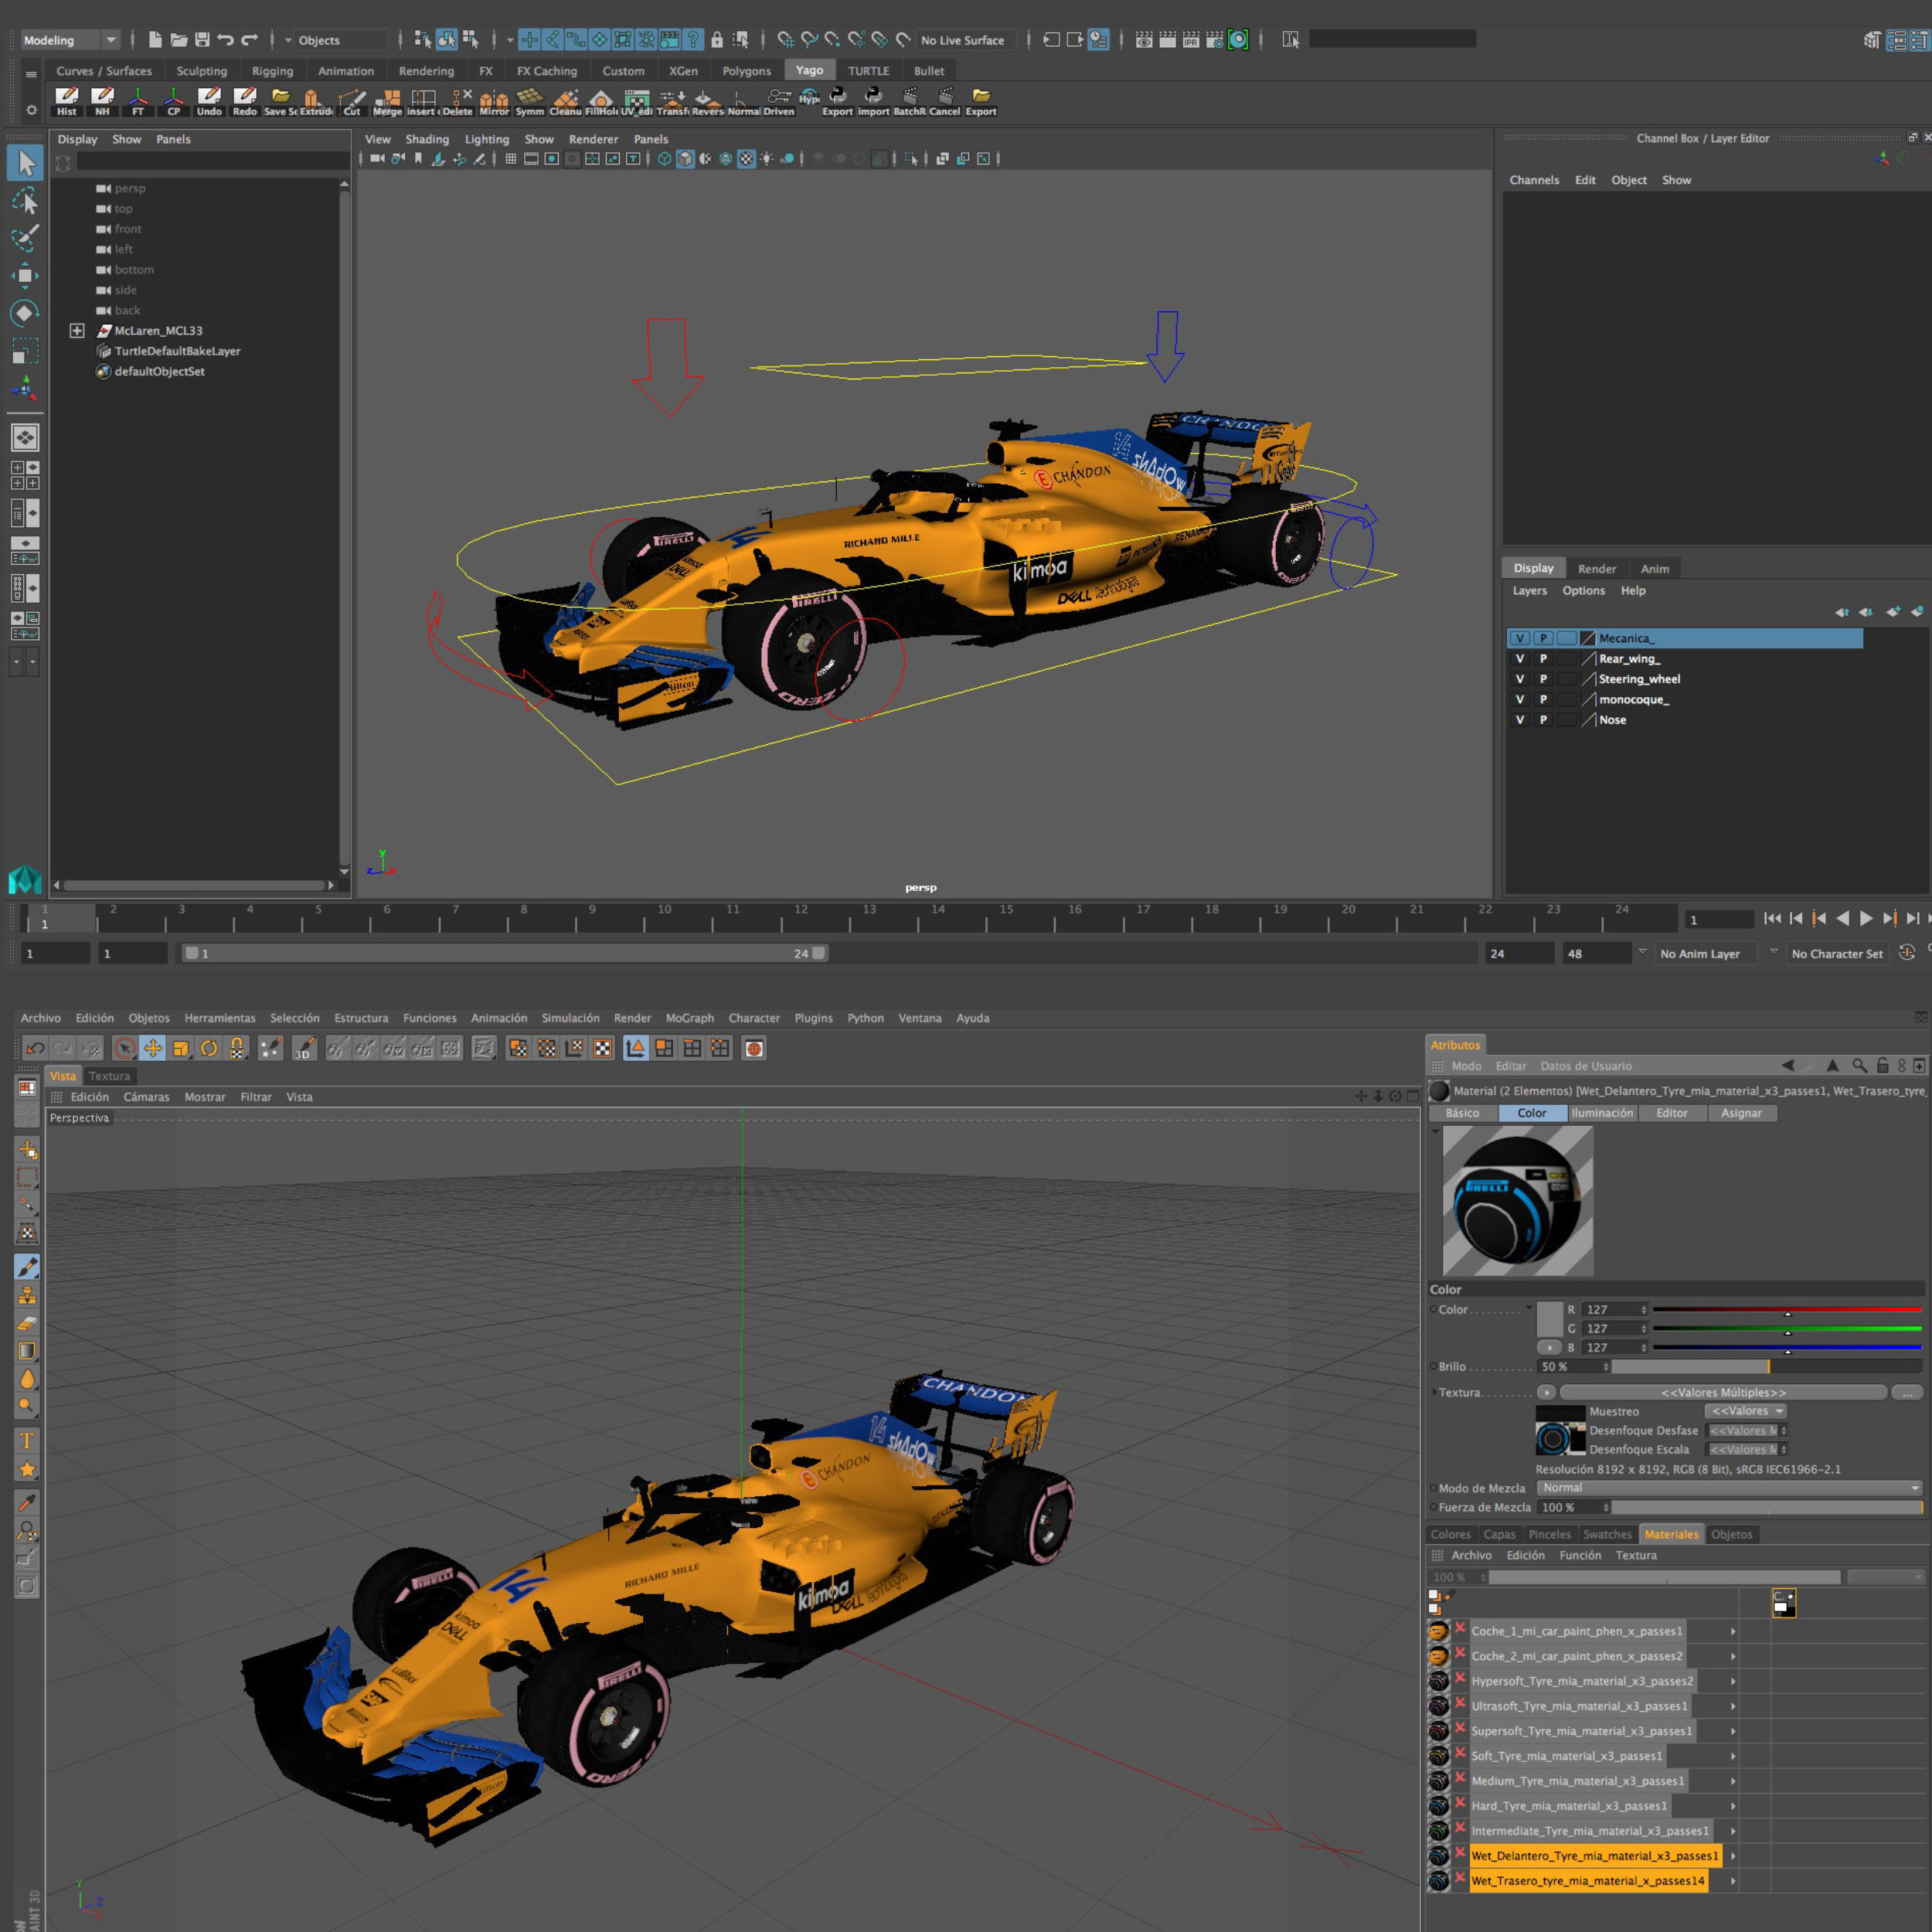The height and width of the screenshot is (1932, 1932).
Task: Click the go to start playback button
Action: point(1772,918)
